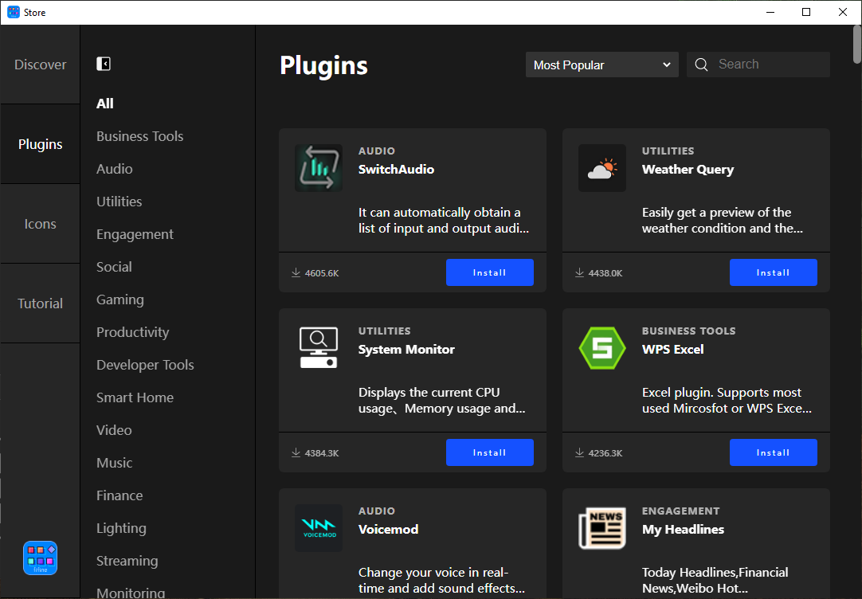Image resolution: width=862 pixels, height=599 pixels.
Task: Open the Voicemod plugin title
Action: point(388,529)
